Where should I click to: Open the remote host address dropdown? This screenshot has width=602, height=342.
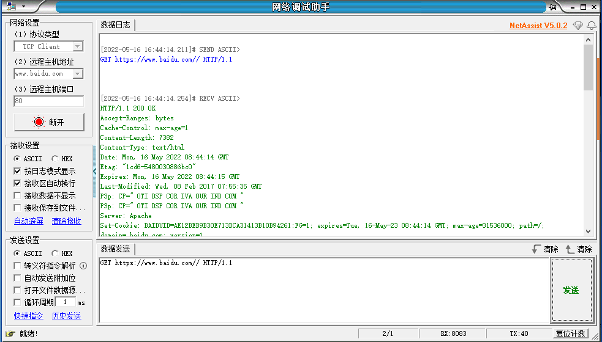78,74
